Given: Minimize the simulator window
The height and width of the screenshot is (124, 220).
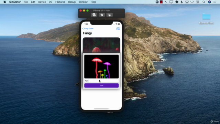Looking at the screenshot, I should (x=84, y=11).
